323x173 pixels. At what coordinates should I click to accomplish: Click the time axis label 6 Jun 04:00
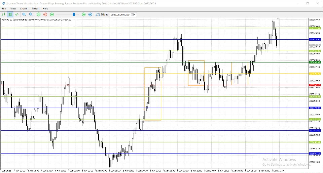(237, 171)
